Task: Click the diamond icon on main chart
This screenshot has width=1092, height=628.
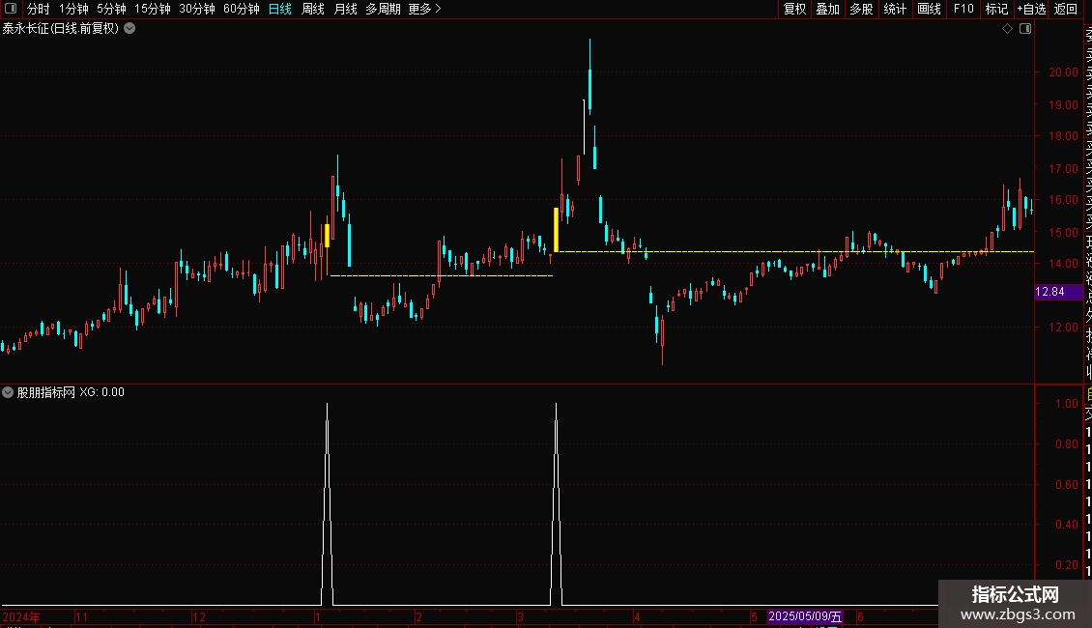Action: (1007, 29)
